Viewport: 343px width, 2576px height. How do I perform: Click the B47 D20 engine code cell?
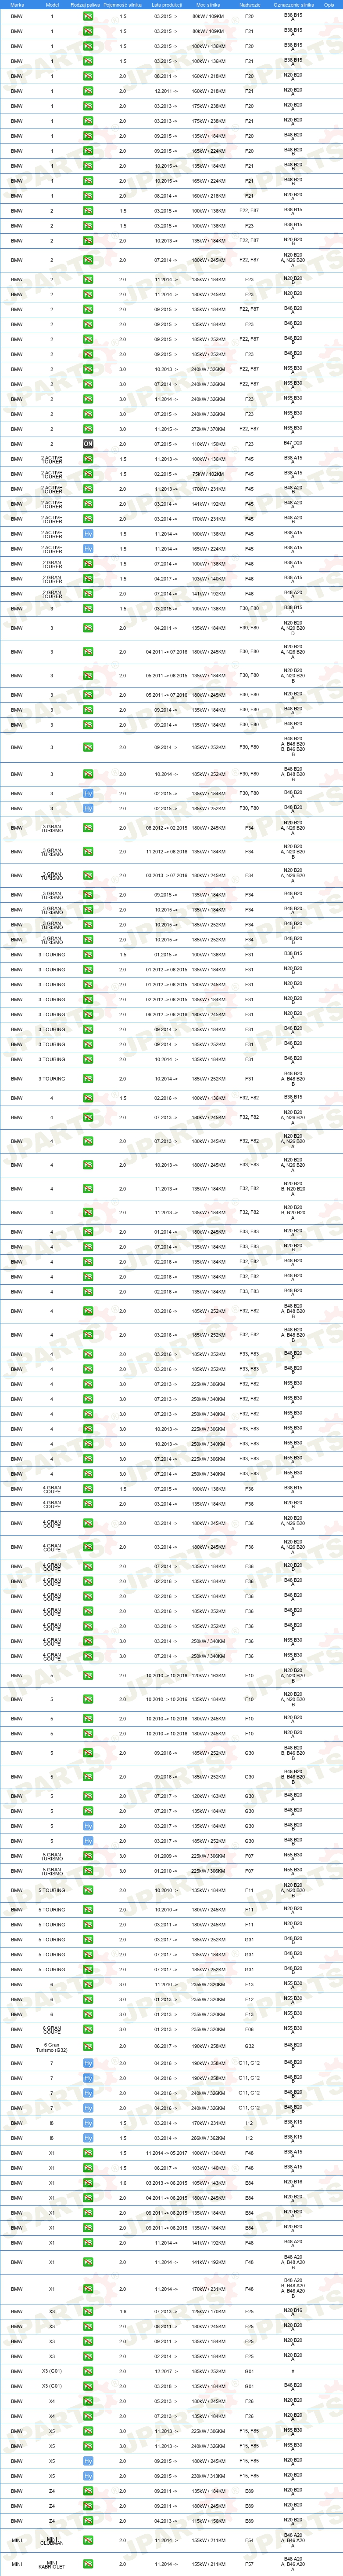point(292,444)
